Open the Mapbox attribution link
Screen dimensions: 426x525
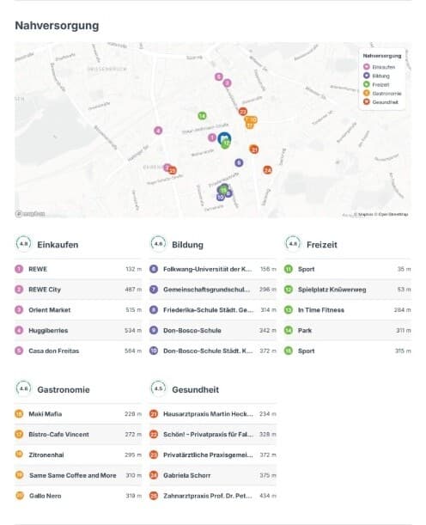coord(363,214)
